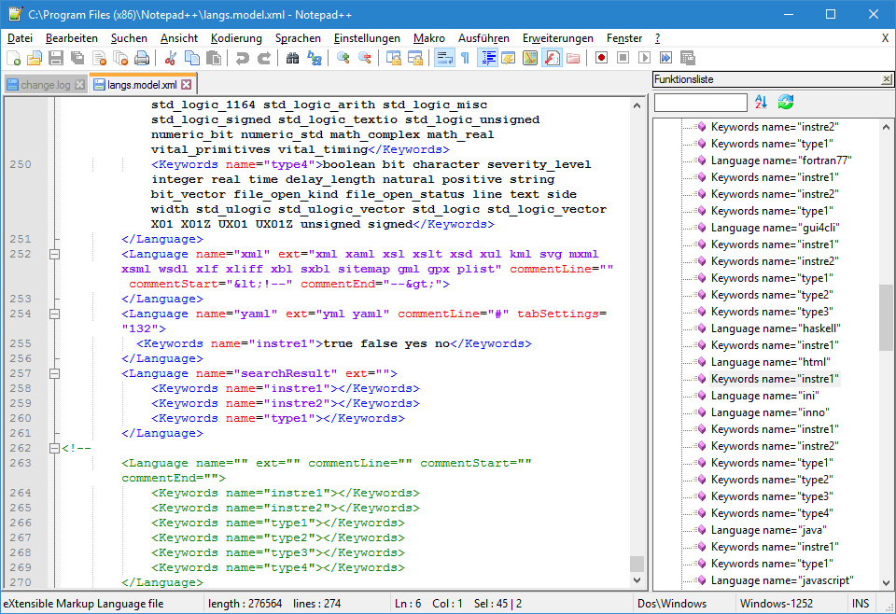The image size is (896, 614).
Task: Collapse the fold marker at line 257
Action: pyautogui.click(x=54, y=373)
